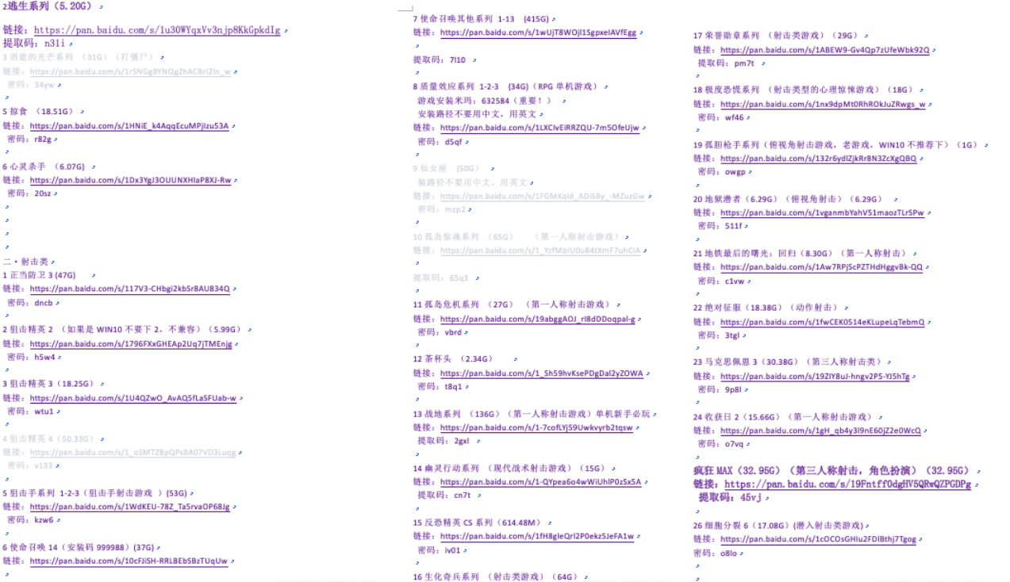Click the extraction code pm7t
This screenshot has height=582, width=1010.
[745, 63]
